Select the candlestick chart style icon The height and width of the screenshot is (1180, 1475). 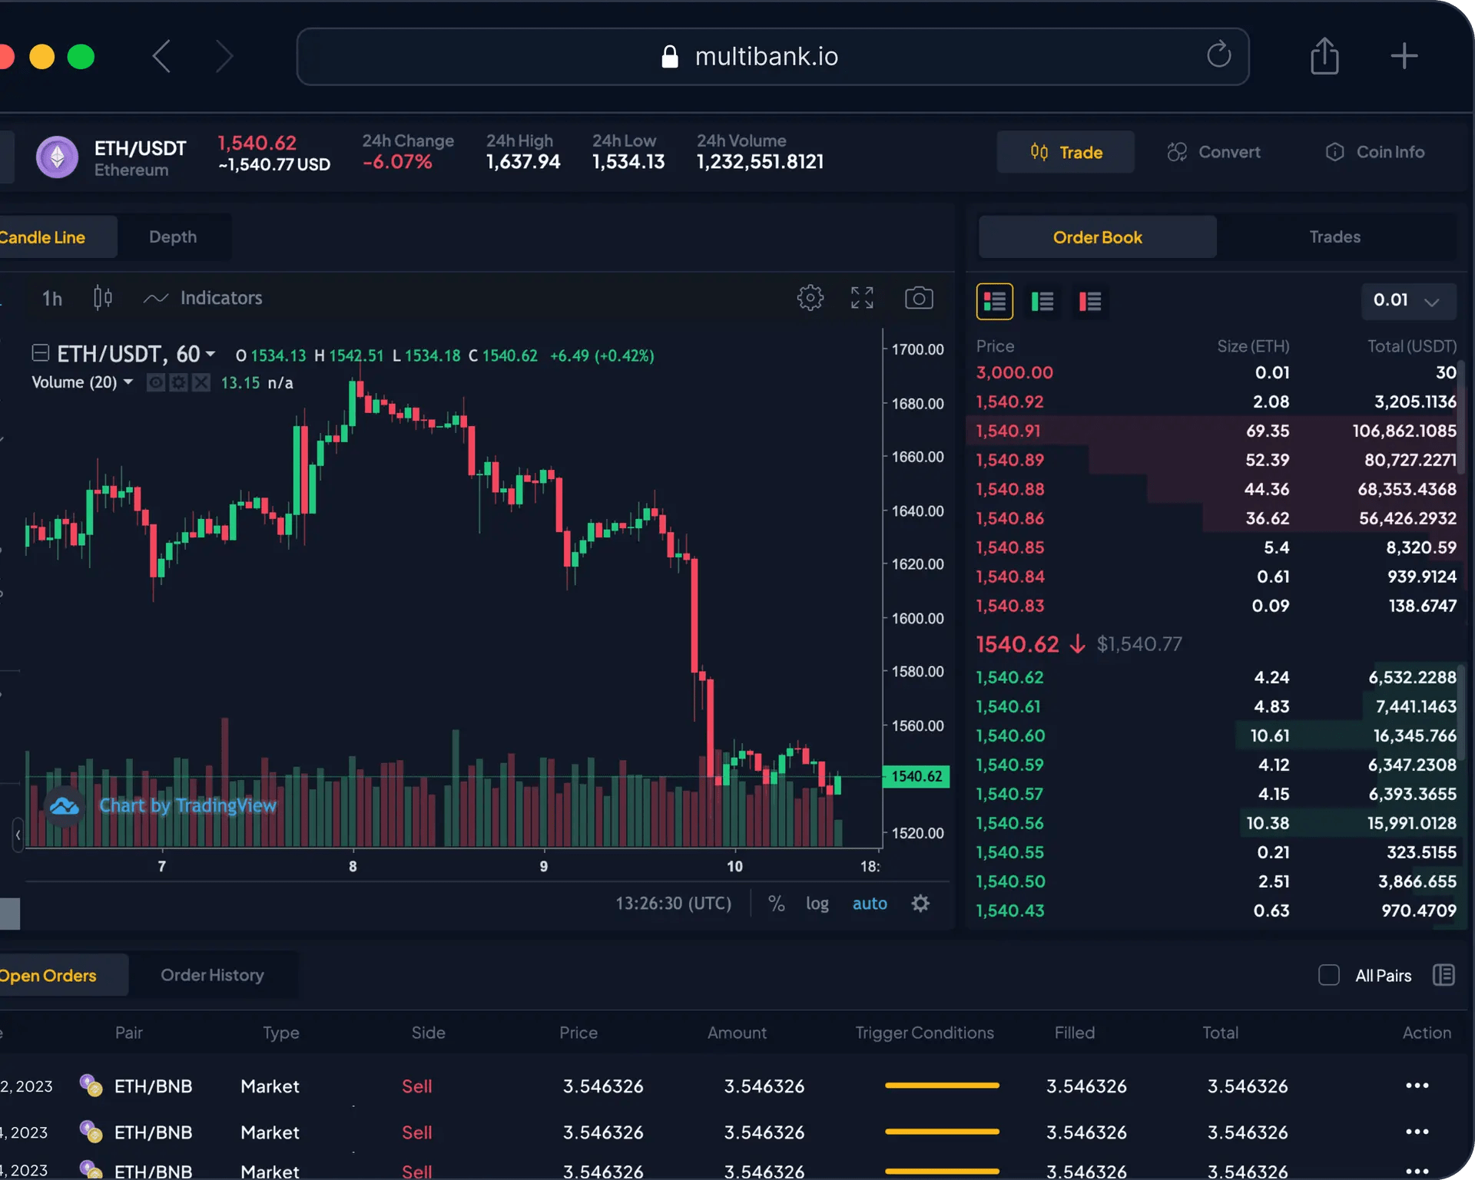103,298
